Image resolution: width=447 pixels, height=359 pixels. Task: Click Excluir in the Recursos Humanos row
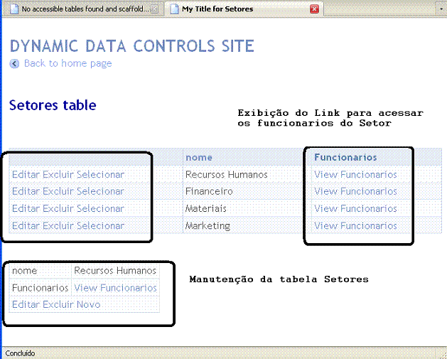pos(58,174)
